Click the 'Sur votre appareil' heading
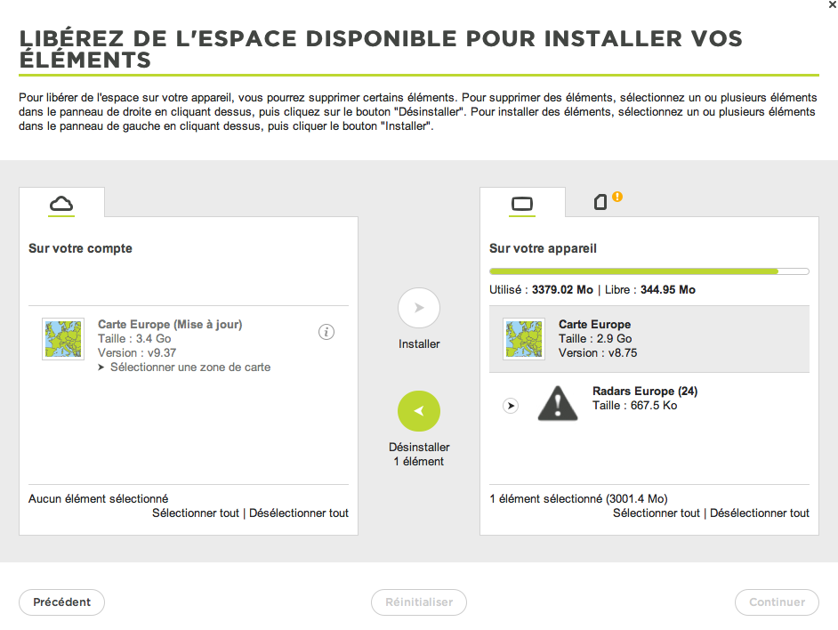This screenshot has width=838, height=630. (x=543, y=248)
